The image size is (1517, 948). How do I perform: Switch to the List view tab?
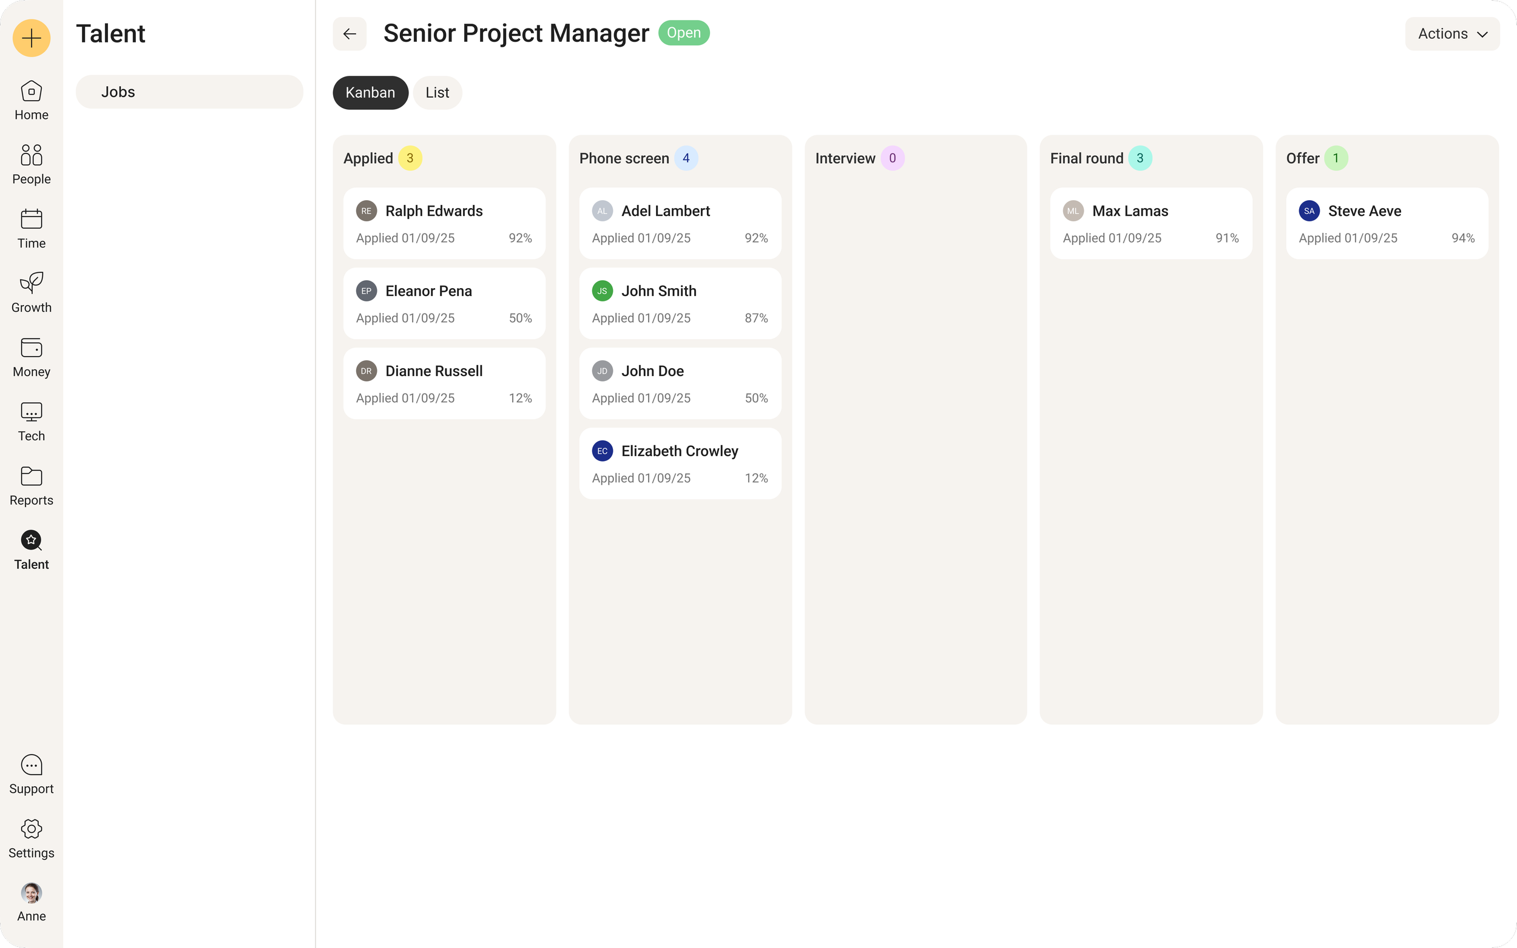(x=437, y=93)
